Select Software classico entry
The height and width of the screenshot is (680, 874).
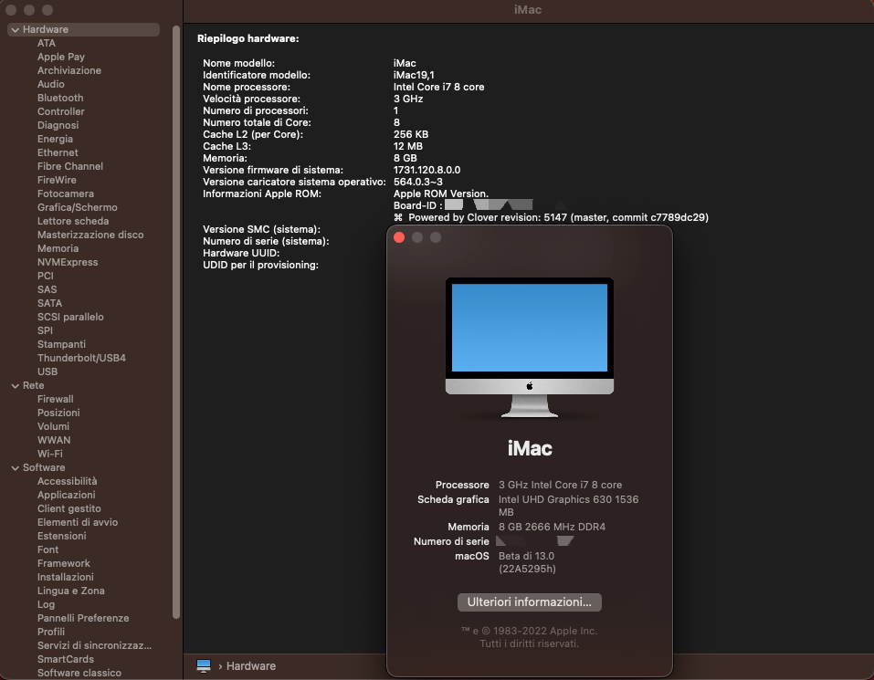[x=79, y=674]
